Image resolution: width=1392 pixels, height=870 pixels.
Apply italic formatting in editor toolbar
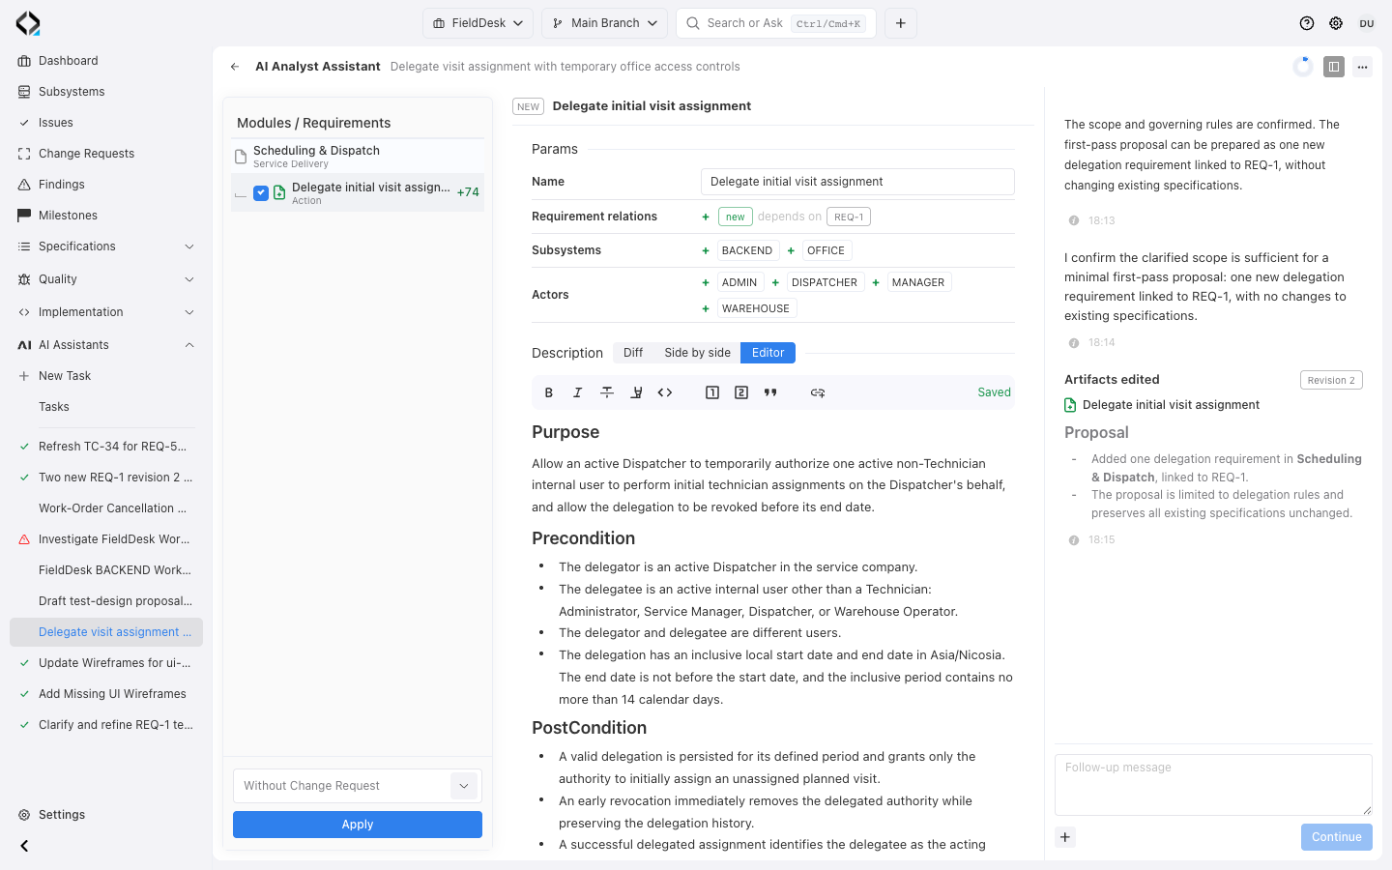(578, 392)
